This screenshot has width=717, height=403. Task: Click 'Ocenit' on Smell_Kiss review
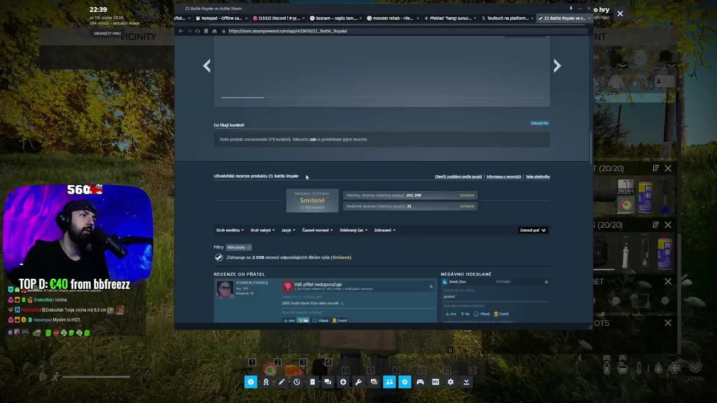(x=501, y=314)
